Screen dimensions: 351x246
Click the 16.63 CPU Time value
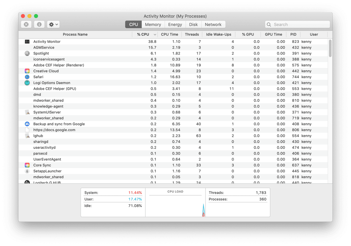point(175,77)
